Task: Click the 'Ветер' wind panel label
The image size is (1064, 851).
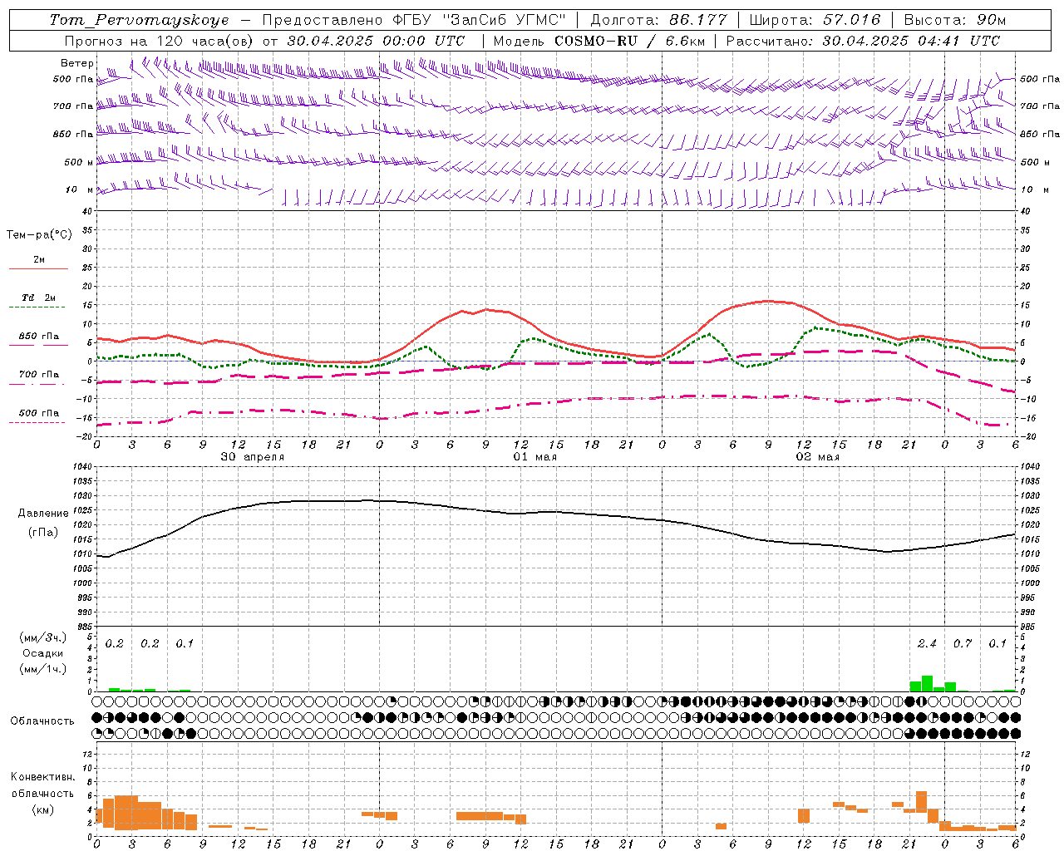Action: 77,63
